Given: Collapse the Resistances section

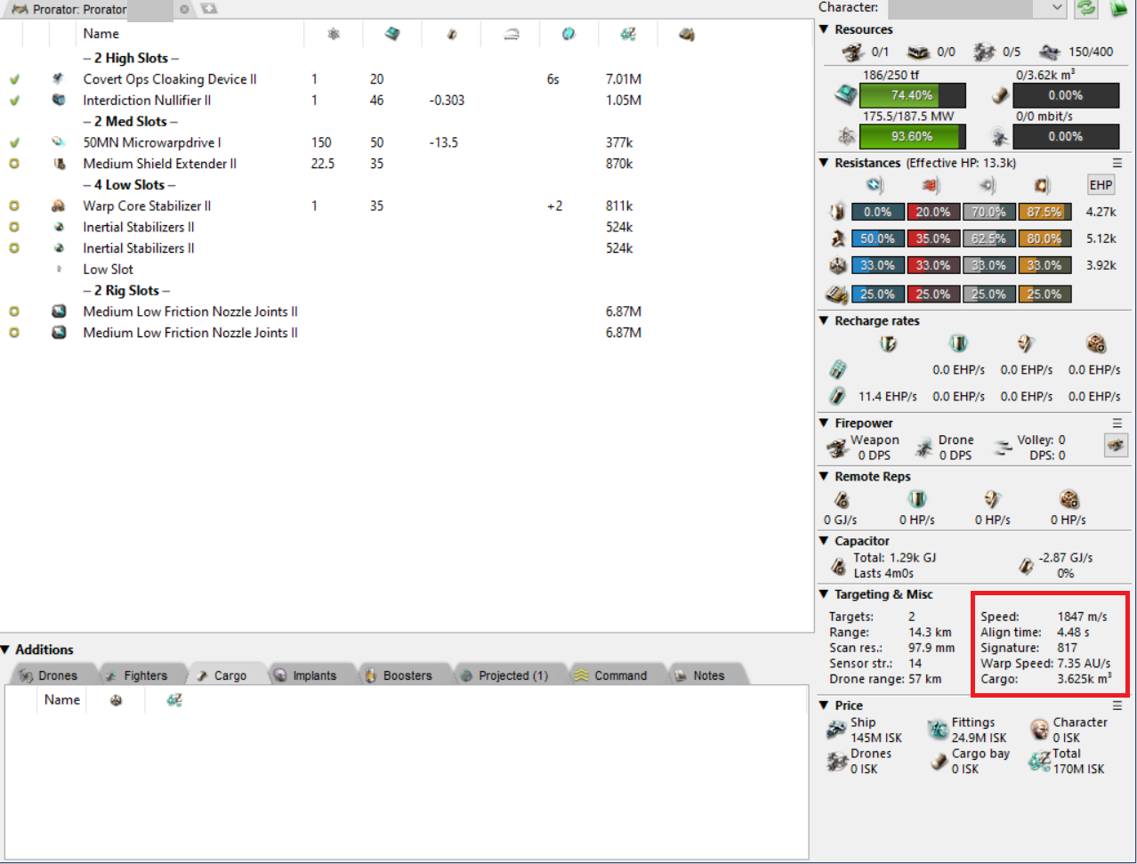Looking at the screenshot, I should (x=824, y=163).
